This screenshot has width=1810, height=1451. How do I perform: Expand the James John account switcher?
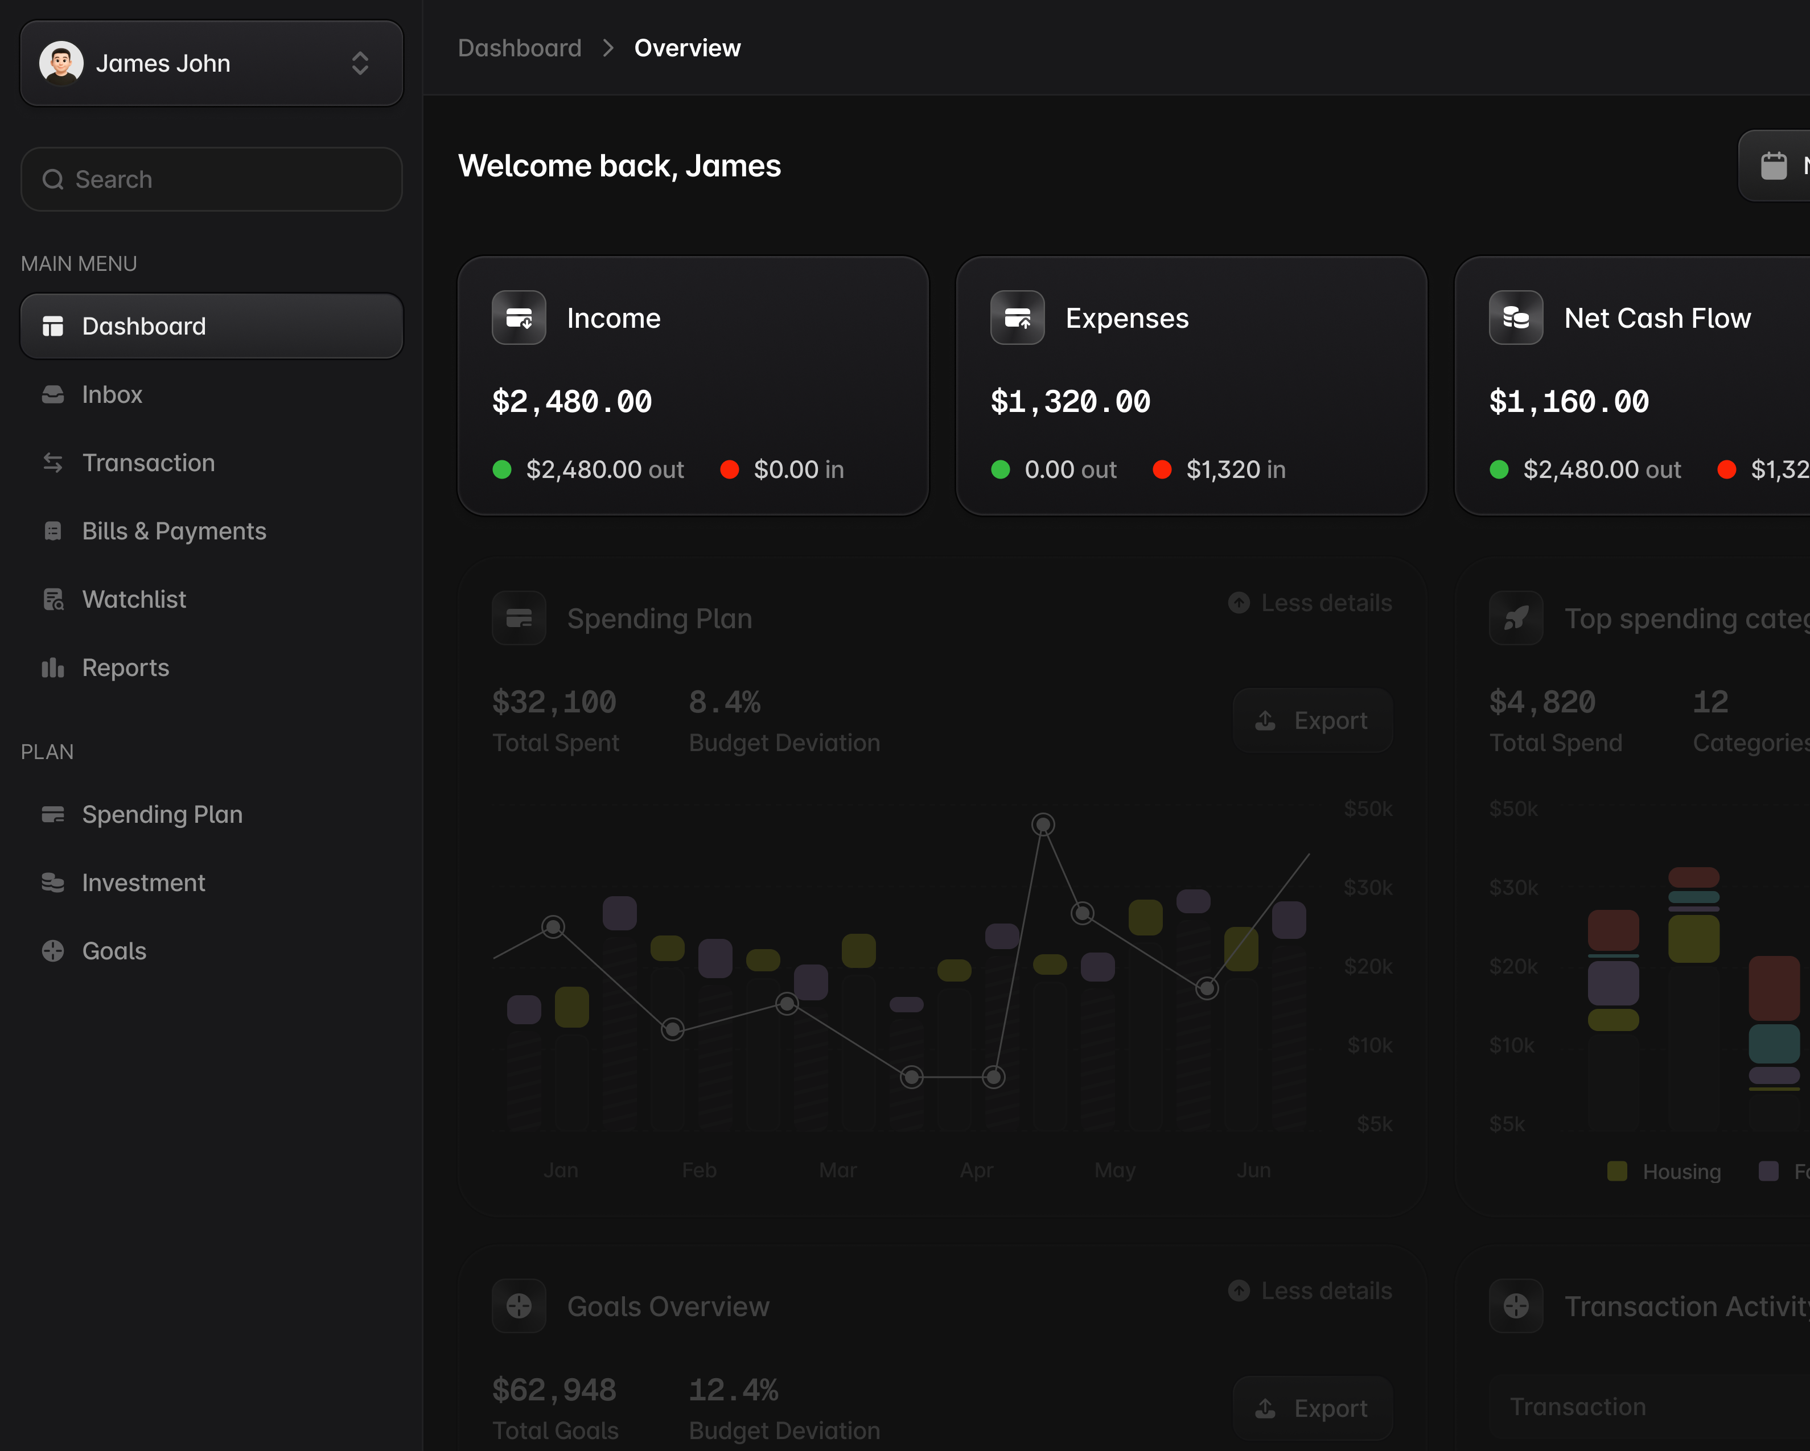(360, 63)
